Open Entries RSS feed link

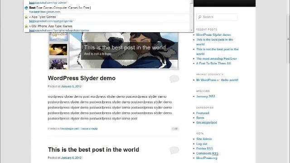click(204, 149)
